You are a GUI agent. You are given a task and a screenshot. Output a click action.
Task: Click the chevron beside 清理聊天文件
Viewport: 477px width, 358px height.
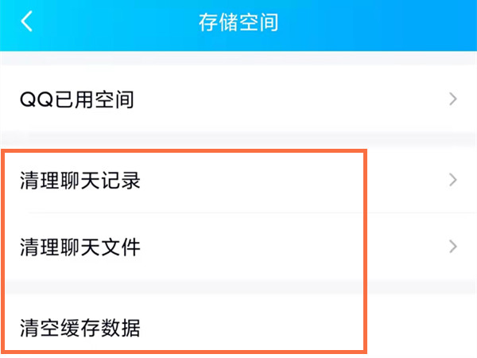click(453, 247)
